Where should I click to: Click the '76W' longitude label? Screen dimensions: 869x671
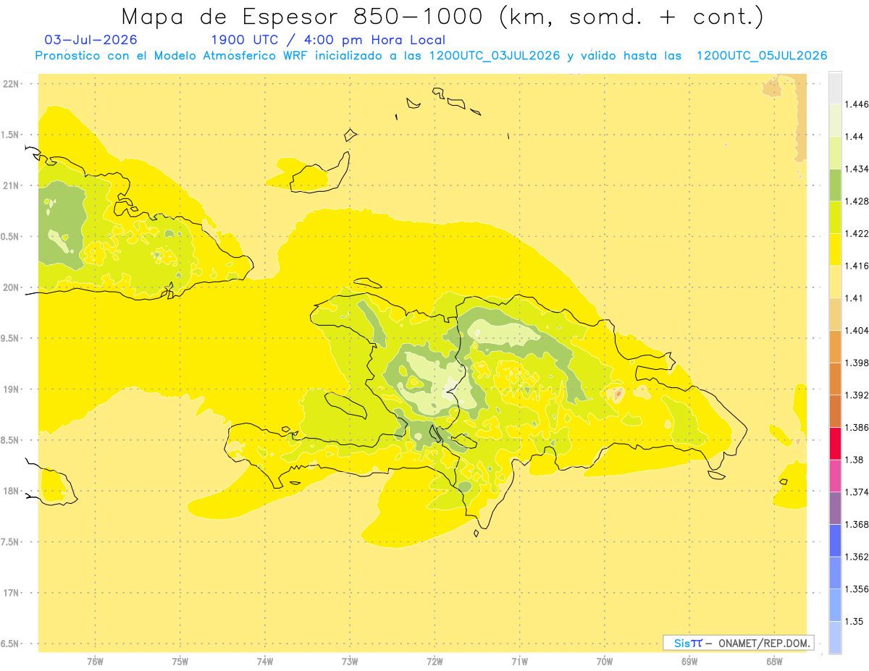pos(95,661)
